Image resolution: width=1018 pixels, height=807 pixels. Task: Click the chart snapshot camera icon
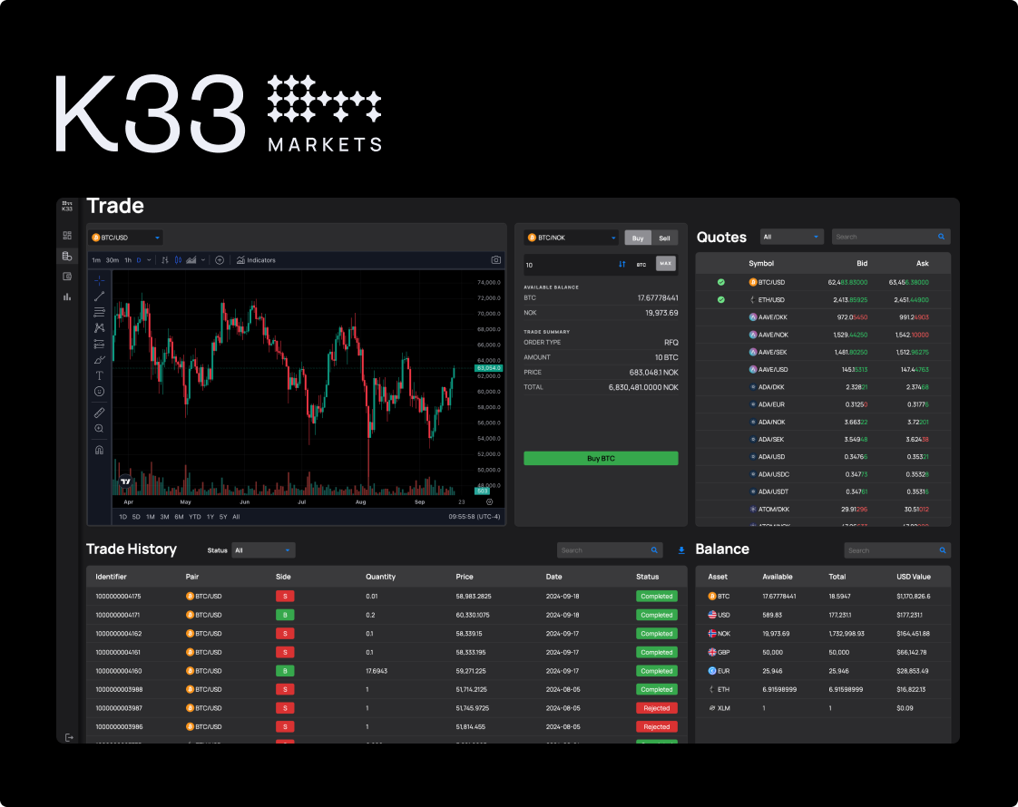pyautogui.click(x=495, y=260)
